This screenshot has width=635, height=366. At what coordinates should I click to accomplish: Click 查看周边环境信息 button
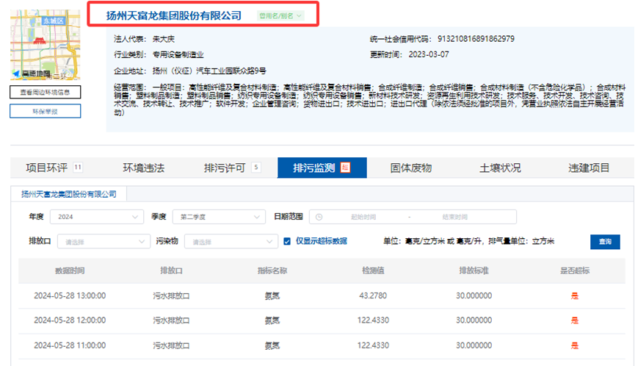pyautogui.click(x=45, y=92)
